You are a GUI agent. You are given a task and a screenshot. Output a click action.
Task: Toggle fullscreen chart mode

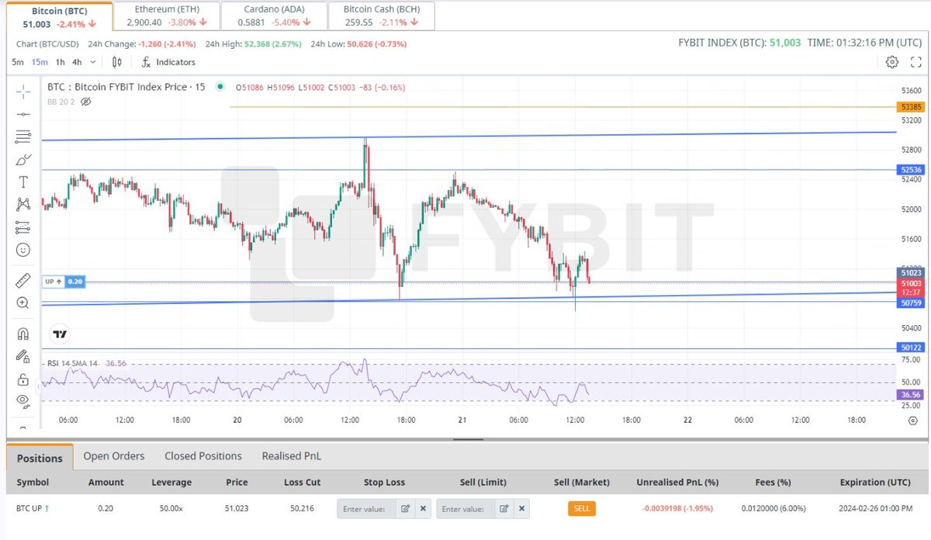click(915, 62)
